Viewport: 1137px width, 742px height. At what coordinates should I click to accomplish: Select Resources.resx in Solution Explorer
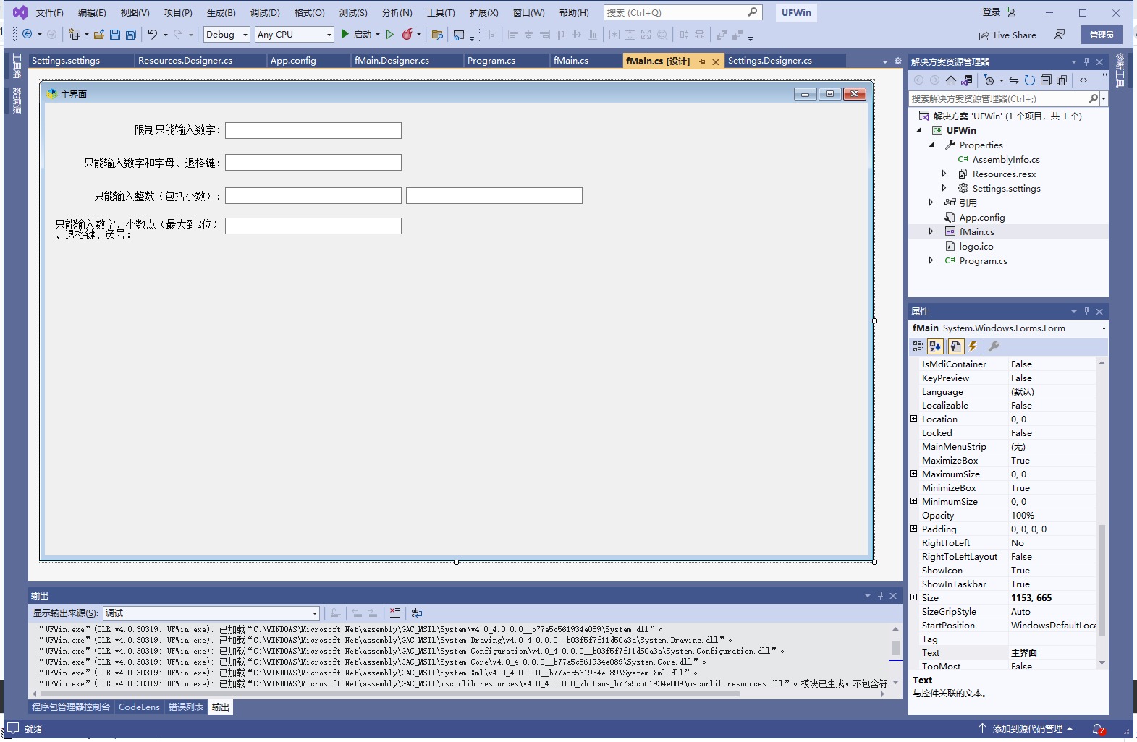1004,174
